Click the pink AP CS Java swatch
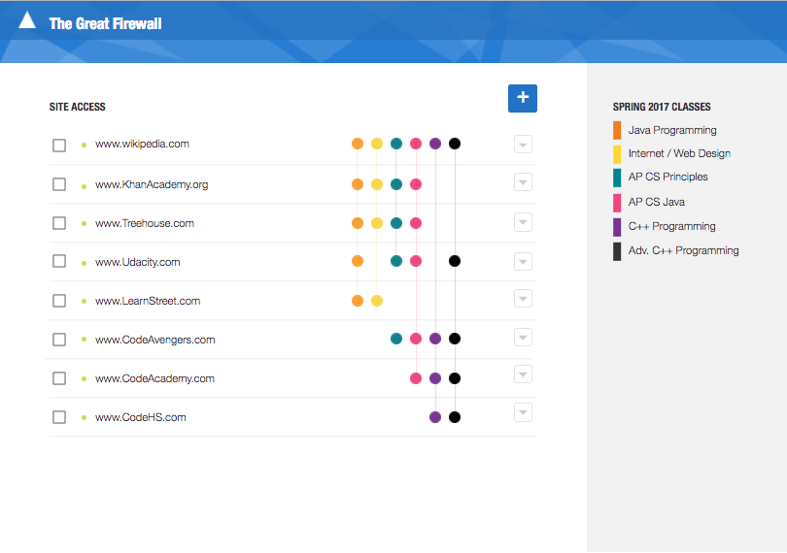 click(617, 203)
